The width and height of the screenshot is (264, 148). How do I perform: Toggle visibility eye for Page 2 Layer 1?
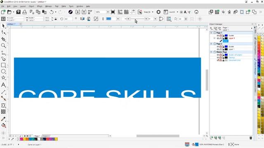coord(218,49)
